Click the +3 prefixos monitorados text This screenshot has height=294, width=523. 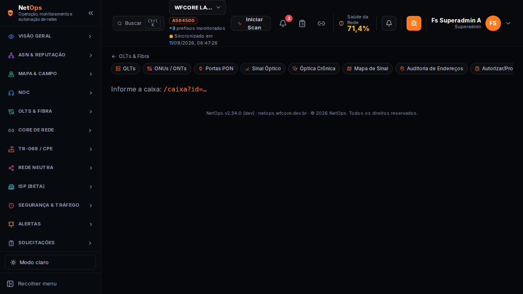click(x=197, y=28)
